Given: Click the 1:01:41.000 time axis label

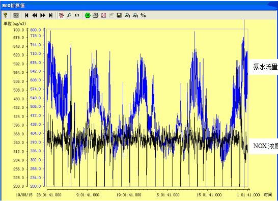Looking at the screenshot, I should pyautogui.click(x=248, y=195).
